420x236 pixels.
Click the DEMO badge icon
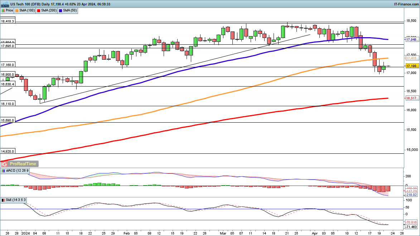click(x=5, y=4)
